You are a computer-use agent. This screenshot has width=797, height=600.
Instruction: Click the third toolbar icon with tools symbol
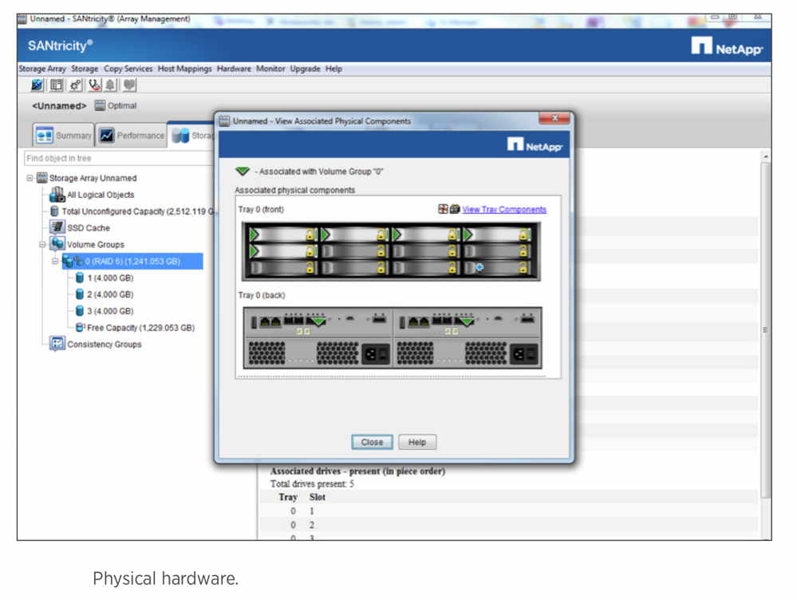click(x=76, y=85)
